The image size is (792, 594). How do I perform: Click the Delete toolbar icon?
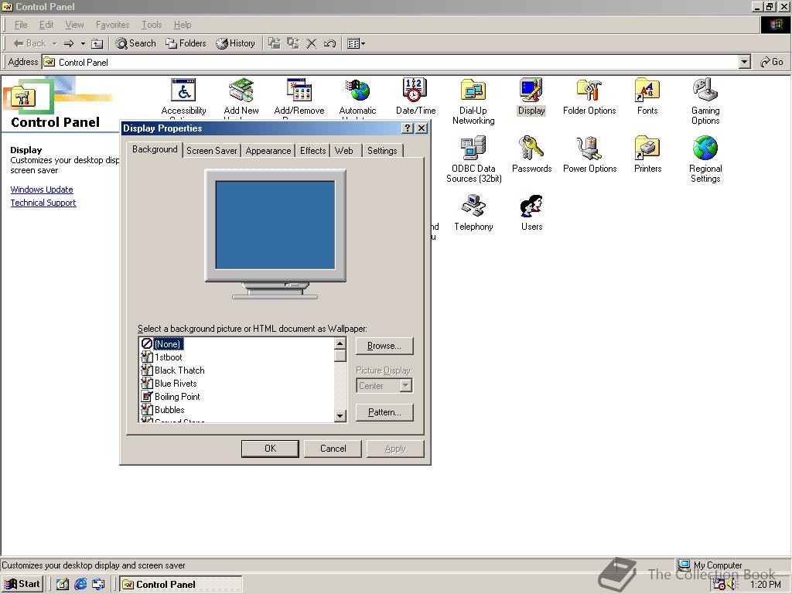[x=312, y=43]
